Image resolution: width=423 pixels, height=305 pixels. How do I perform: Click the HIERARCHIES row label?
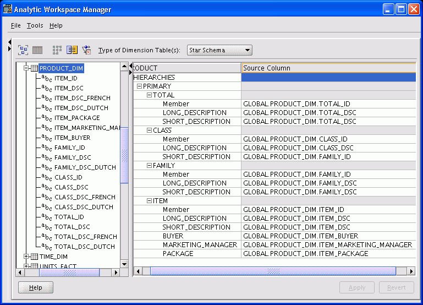point(154,78)
